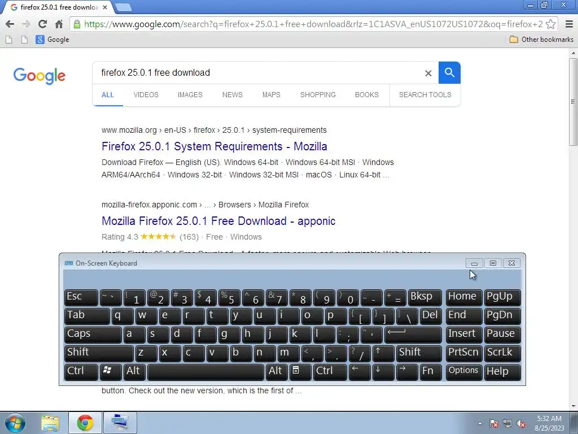Screen dimensions: 578x434
Task: Go back with Chrome's back arrow
Action: [10, 24]
